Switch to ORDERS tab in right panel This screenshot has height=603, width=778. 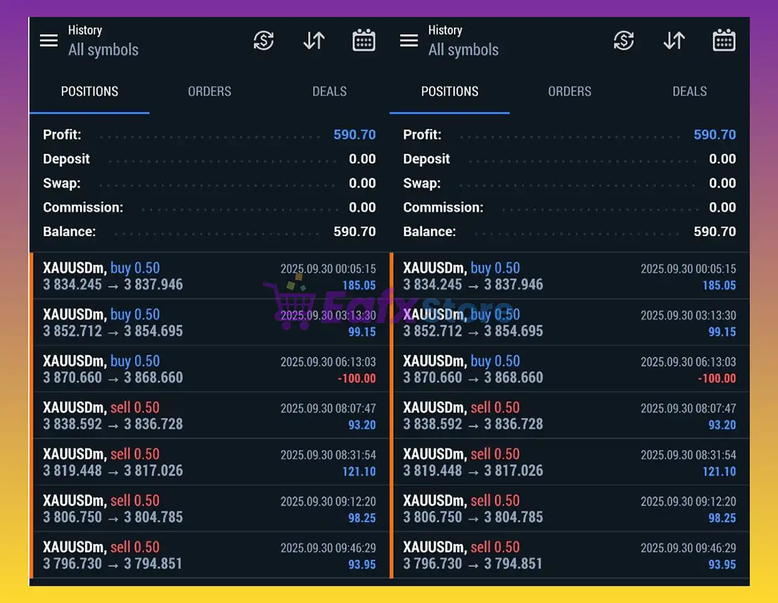coord(570,91)
